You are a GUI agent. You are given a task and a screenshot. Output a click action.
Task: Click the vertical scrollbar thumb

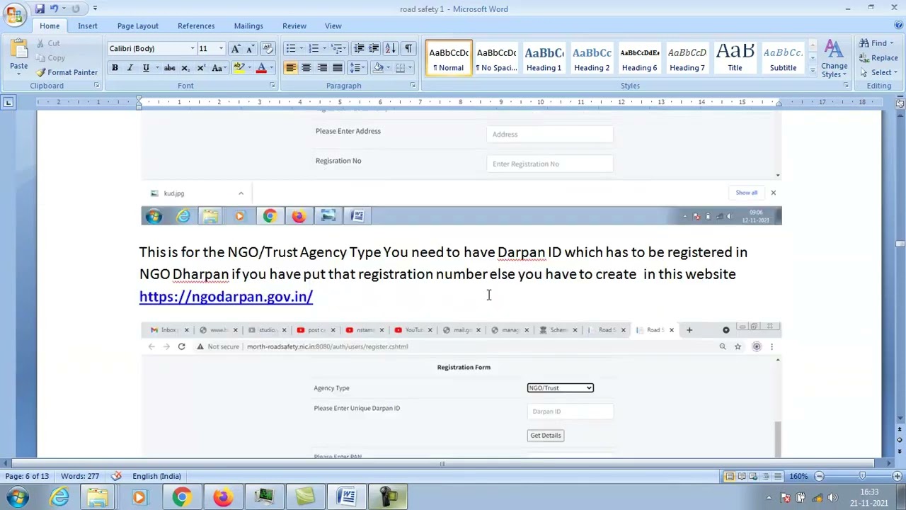(900, 244)
